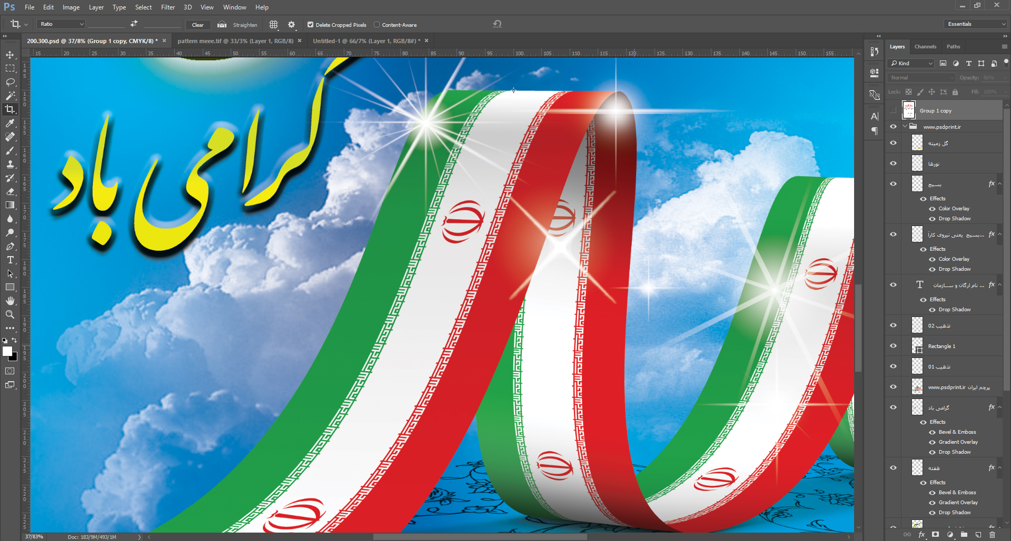Hide the Rectangle 1 layer

[893, 346]
